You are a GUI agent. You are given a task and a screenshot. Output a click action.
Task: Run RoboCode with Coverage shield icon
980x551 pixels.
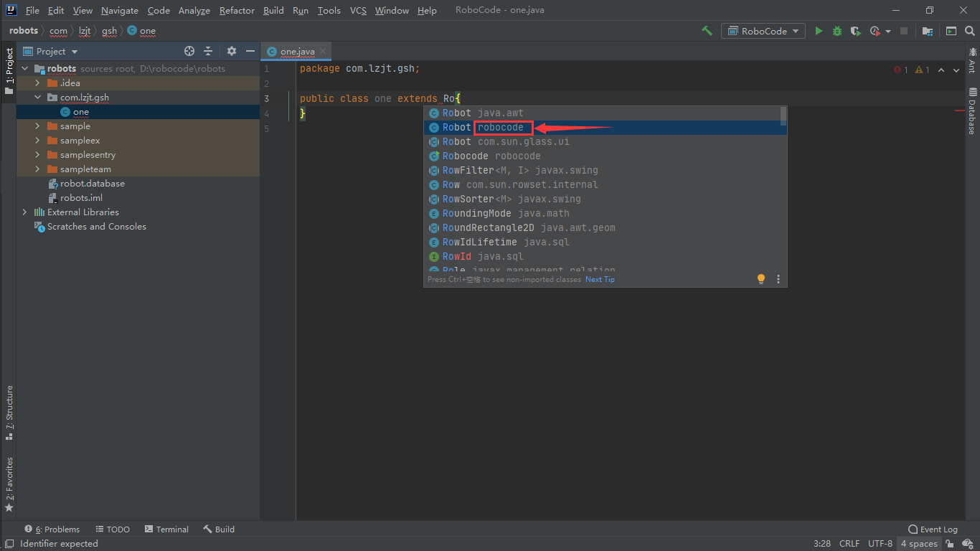855,31
